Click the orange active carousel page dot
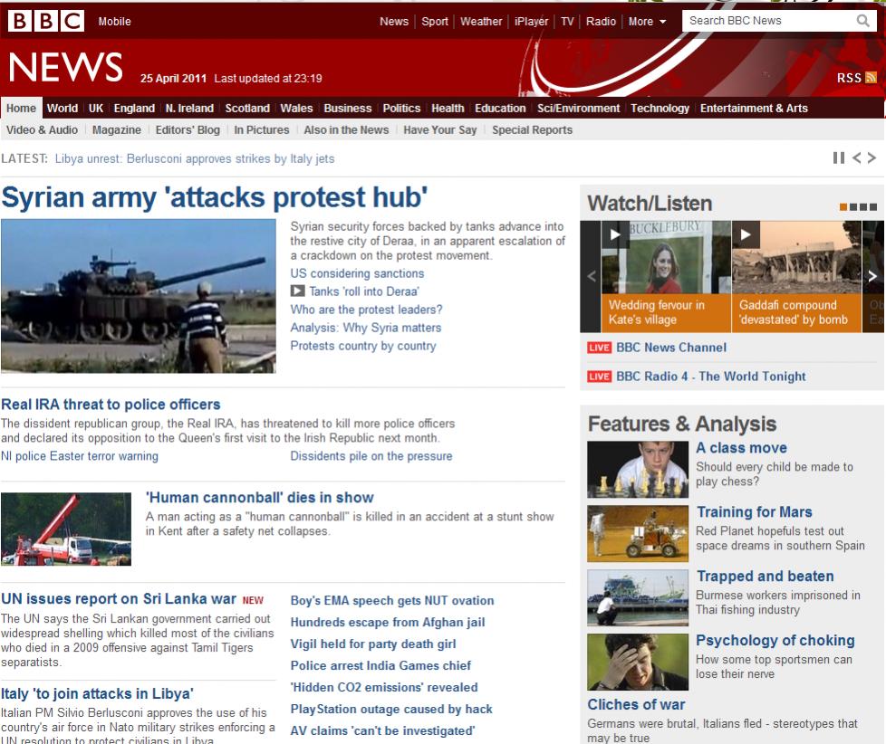Image resolution: width=886 pixels, height=744 pixels. [843, 207]
